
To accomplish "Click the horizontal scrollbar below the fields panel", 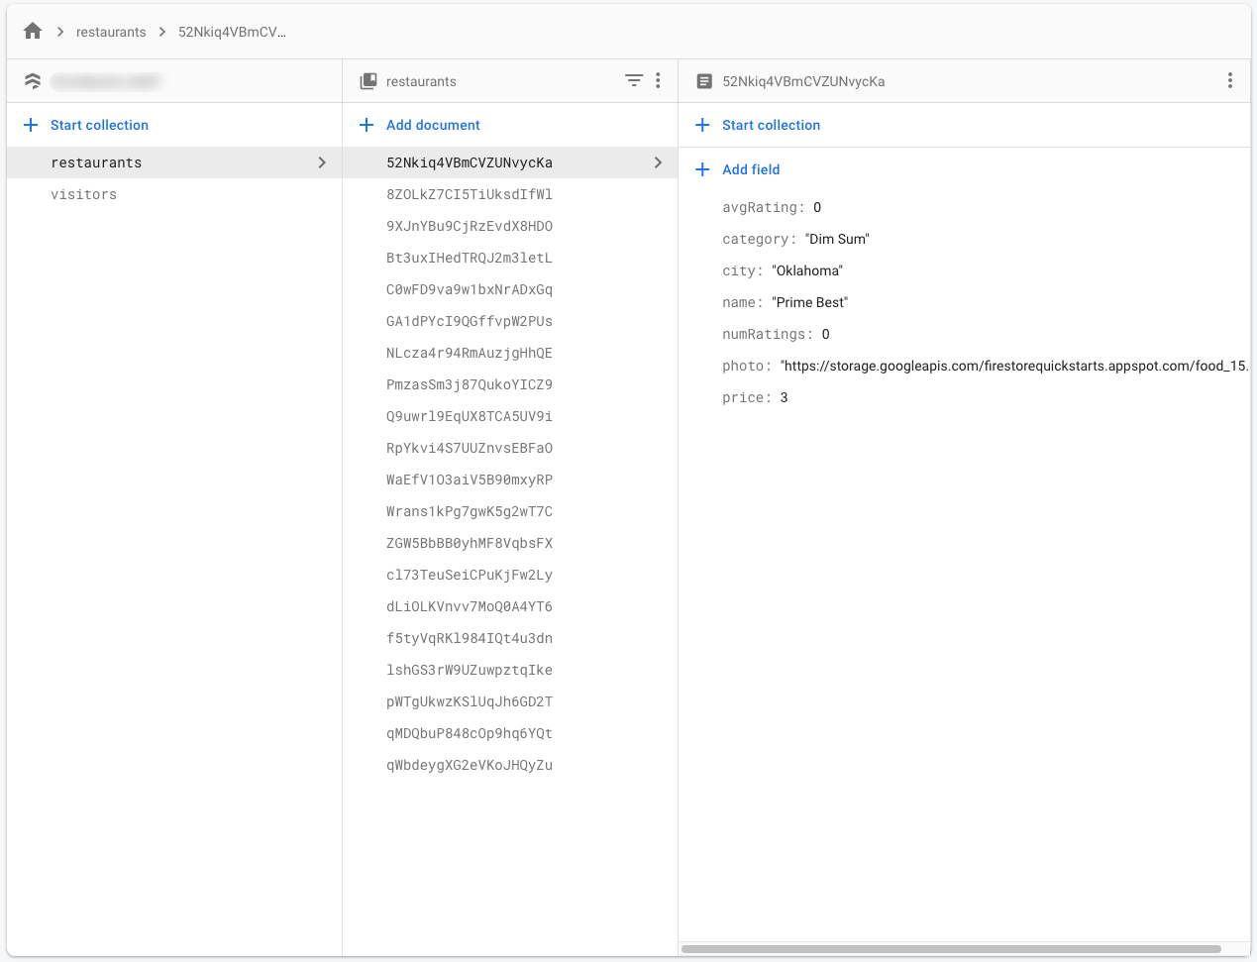I will [951, 949].
